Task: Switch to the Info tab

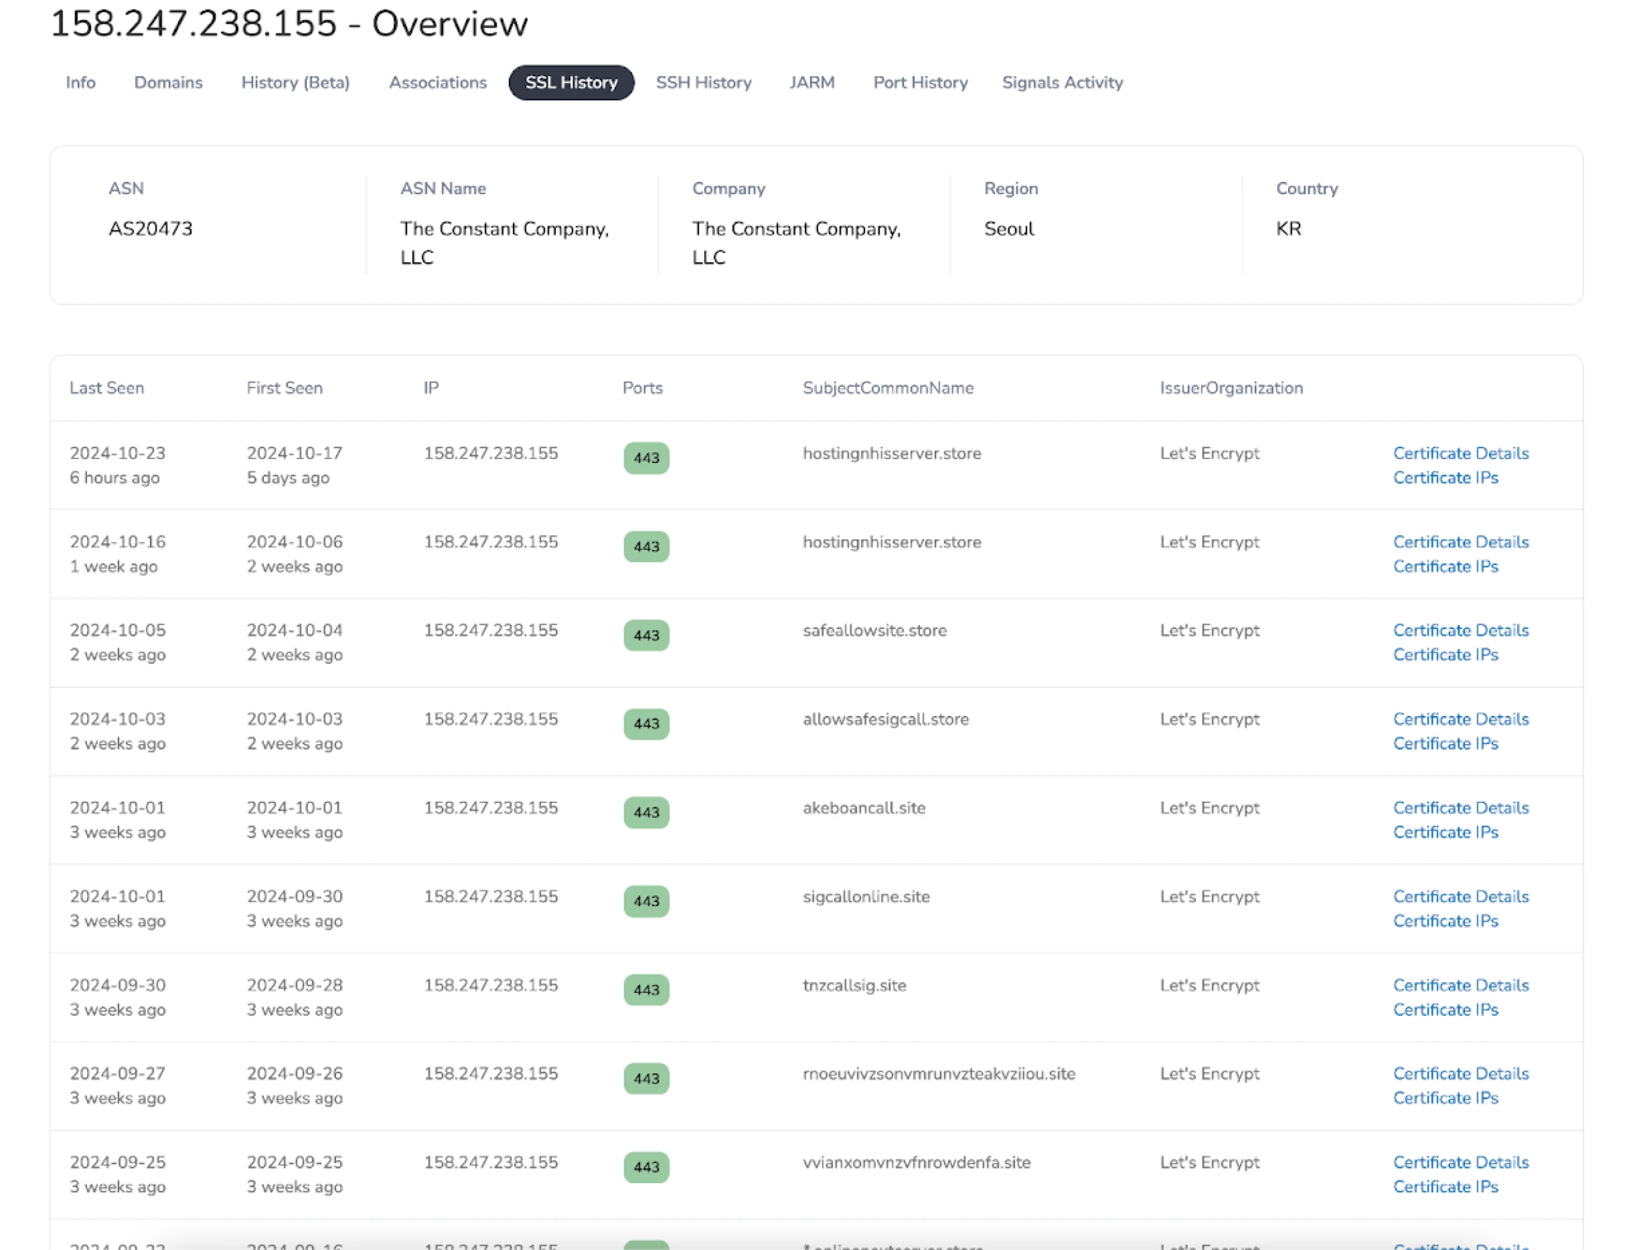Action: pos(79,83)
